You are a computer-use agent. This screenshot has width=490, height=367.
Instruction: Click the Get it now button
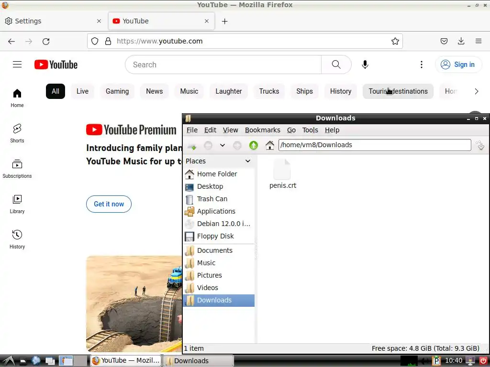click(x=109, y=204)
